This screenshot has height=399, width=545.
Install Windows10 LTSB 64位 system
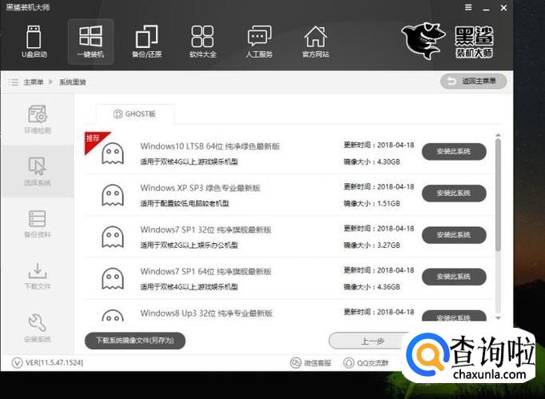point(454,151)
